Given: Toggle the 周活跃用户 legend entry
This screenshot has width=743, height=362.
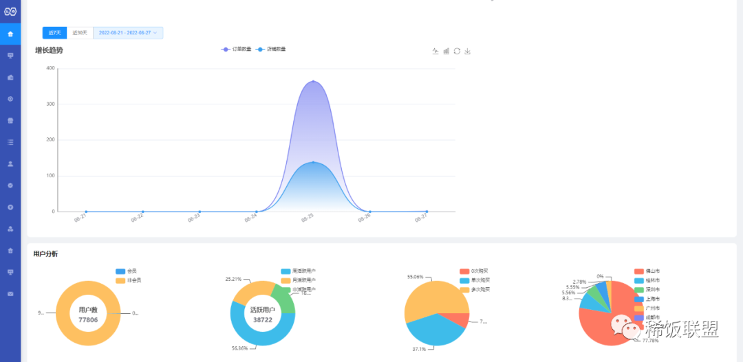Looking at the screenshot, I should pos(298,271).
